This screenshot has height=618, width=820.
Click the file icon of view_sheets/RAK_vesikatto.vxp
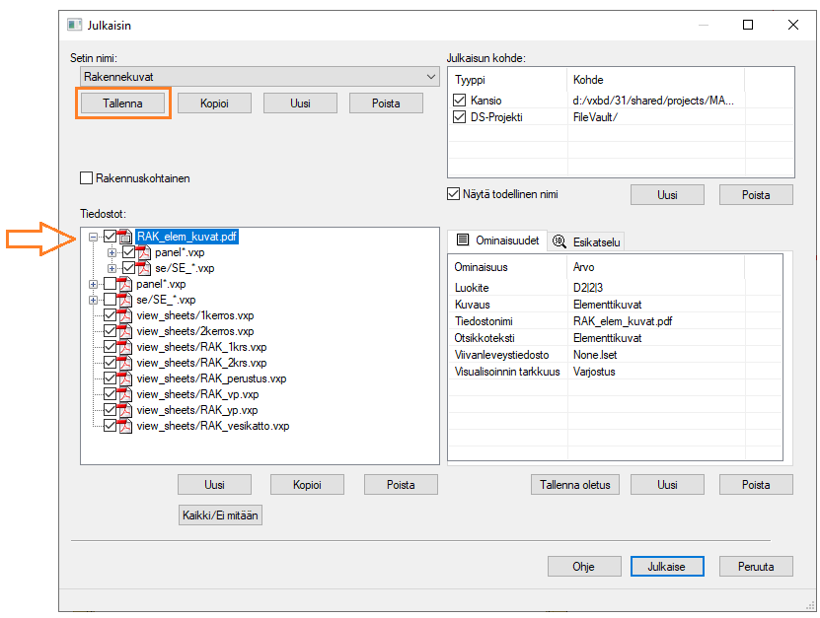[x=125, y=426]
